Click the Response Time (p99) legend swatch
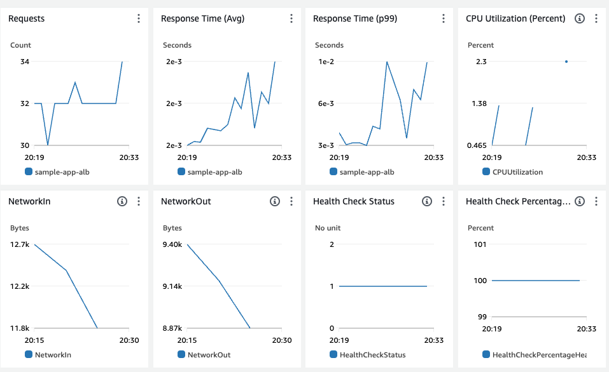 (333, 171)
